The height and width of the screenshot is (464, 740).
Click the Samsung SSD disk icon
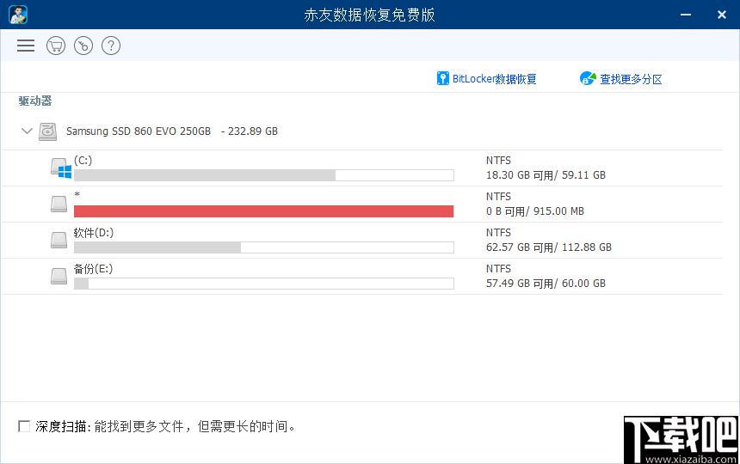click(x=47, y=131)
